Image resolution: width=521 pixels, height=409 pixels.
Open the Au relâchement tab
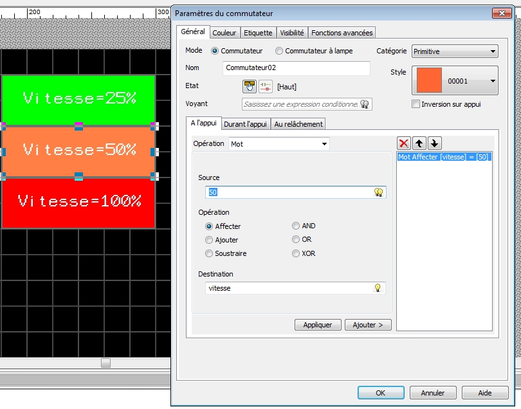(x=298, y=124)
